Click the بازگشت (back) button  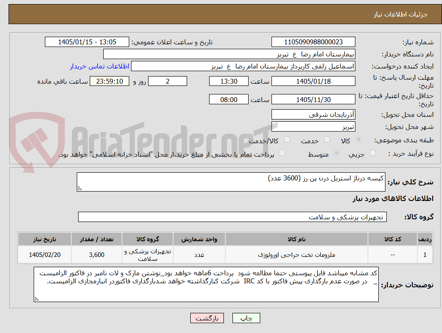pyautogui.click(x=207, y=318)
